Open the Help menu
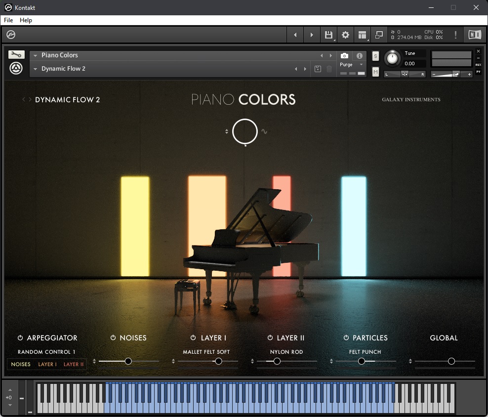The image size is (488, 417). pyautogui.click(x=26, y=20)
